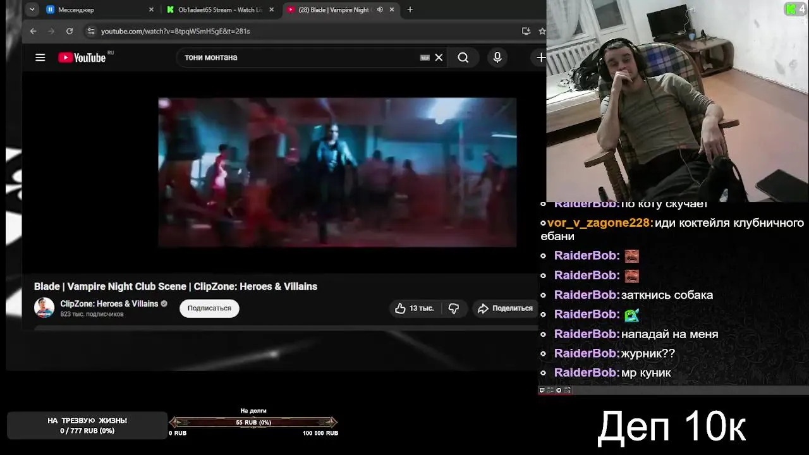Click the 0 / 777 RUB goal value
Screen dimensions: 809x455
(87, 431)
